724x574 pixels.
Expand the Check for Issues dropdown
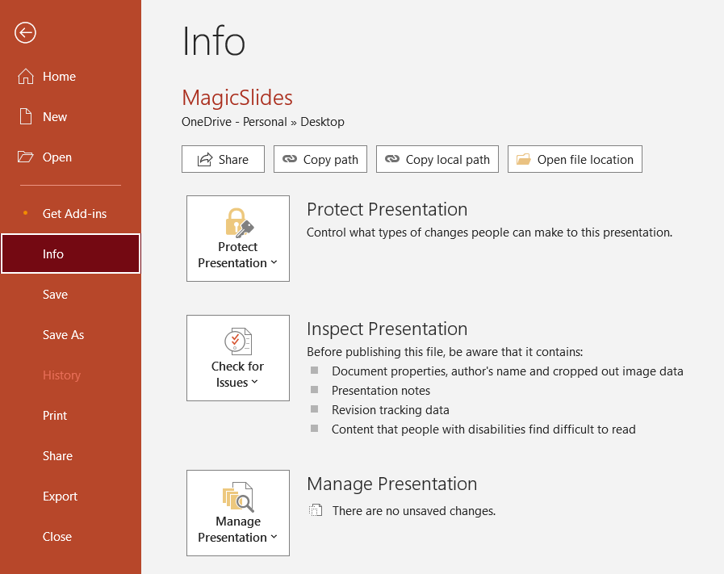point(238,358)
